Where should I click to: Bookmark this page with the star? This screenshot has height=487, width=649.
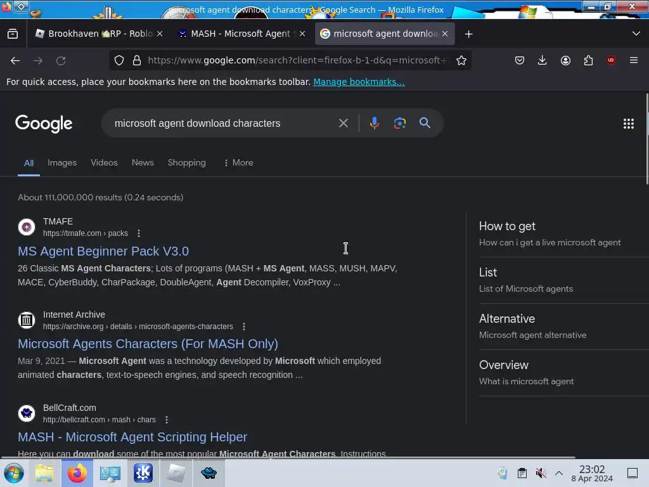(461, 60)
